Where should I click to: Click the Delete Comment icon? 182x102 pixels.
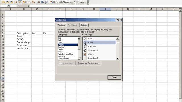pyautogui.click(x=24, y=2)
